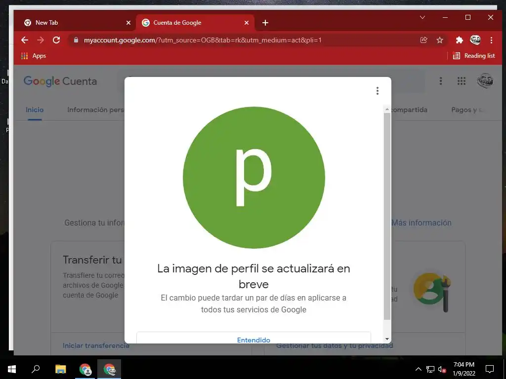Open the Información personal tab
This screenshot has width=506, height=379.
tap(95, 110)
